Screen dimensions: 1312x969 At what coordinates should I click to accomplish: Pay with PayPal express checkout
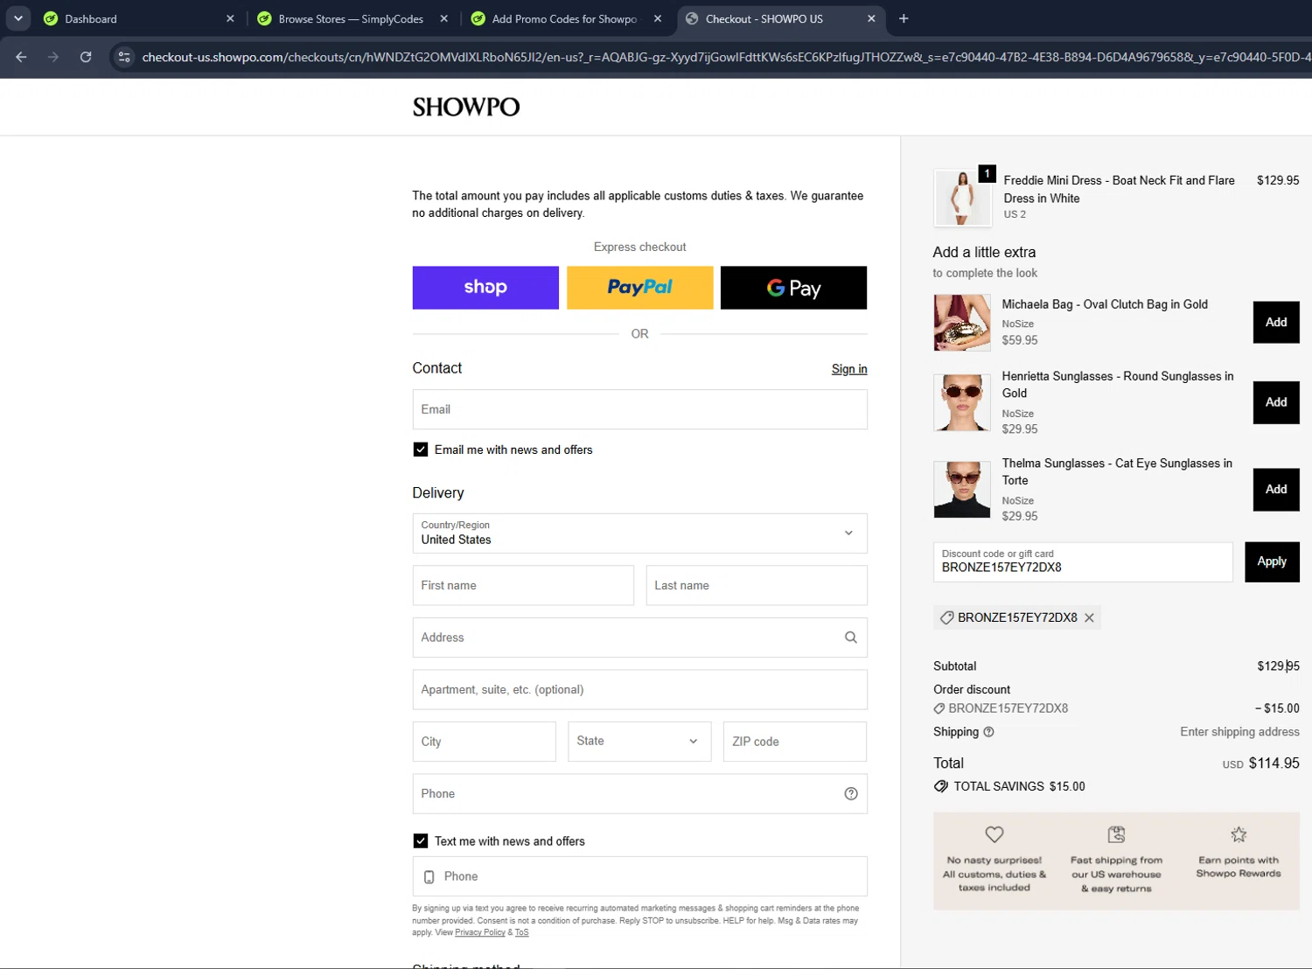pos(640,288)
